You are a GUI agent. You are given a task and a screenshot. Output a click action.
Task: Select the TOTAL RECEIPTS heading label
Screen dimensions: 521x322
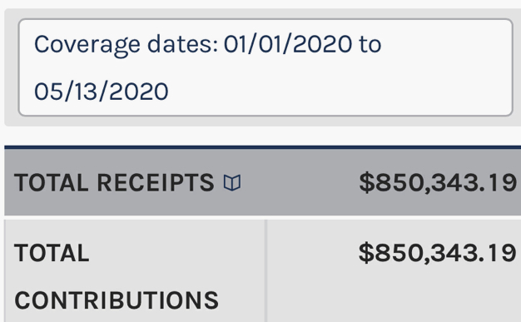114,183
